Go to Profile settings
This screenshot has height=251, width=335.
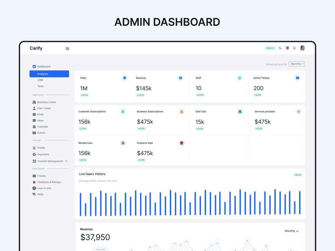[41, 148]
